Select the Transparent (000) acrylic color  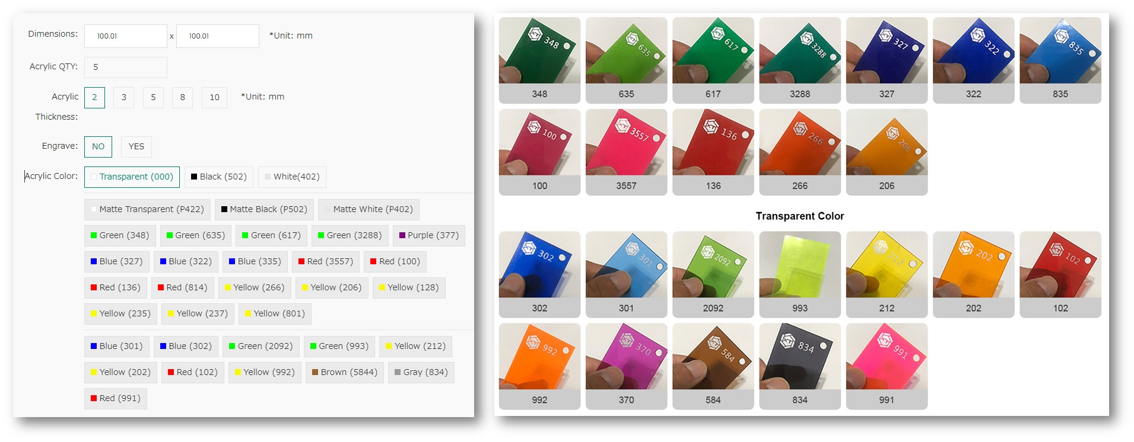point(132,177)
